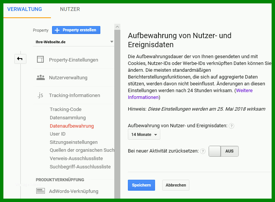Switch to the NUTZER tab
275x202 pixels.
pos(70,9)
